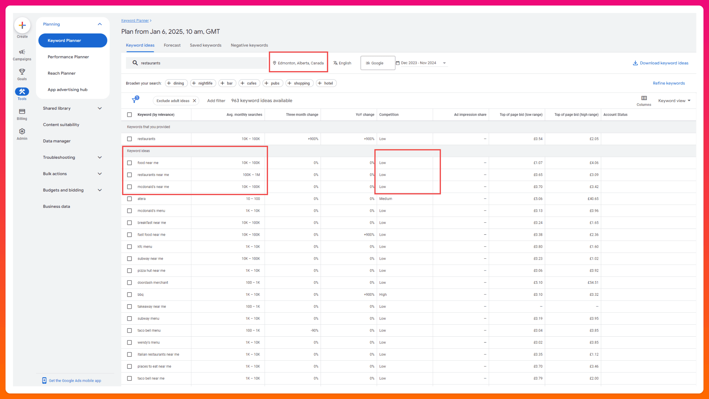Click the filter funnel icon
The width and height of the screenshot is (709, 399).
[x=135, y=100]
